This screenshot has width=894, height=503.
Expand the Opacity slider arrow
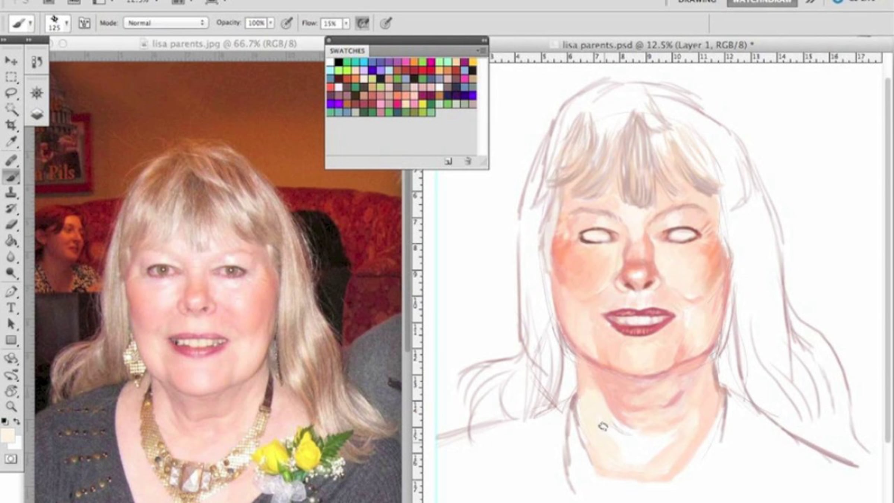271,23
